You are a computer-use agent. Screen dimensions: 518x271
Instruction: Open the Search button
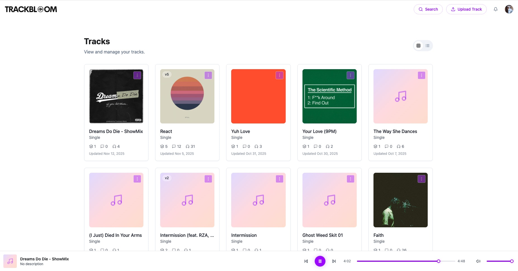pyautogui.click(x=428, y=9)
